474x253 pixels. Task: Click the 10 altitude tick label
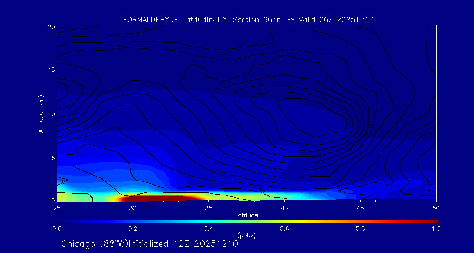pos(51,114)
